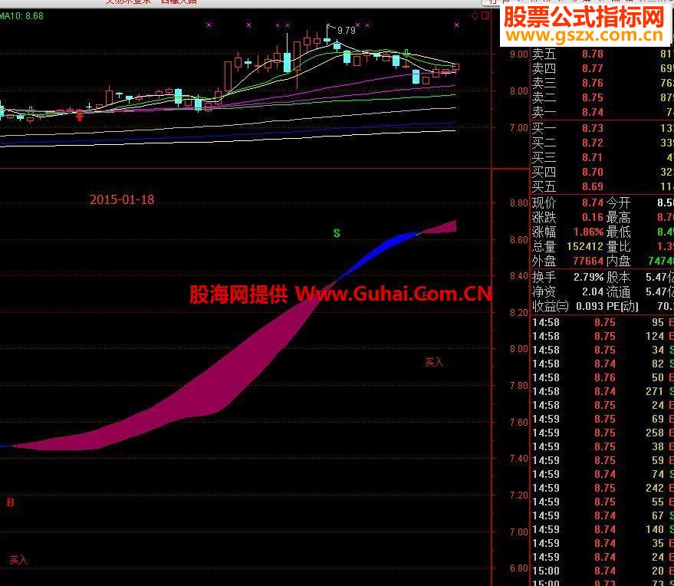Select the 15:00 trade with volume 20

pos(602,571)
